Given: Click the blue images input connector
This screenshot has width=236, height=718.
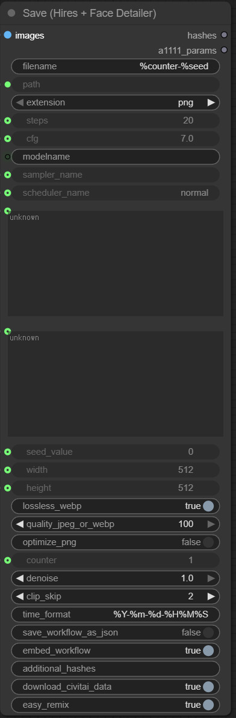Looking at the screenshot, I should [7, 35].
